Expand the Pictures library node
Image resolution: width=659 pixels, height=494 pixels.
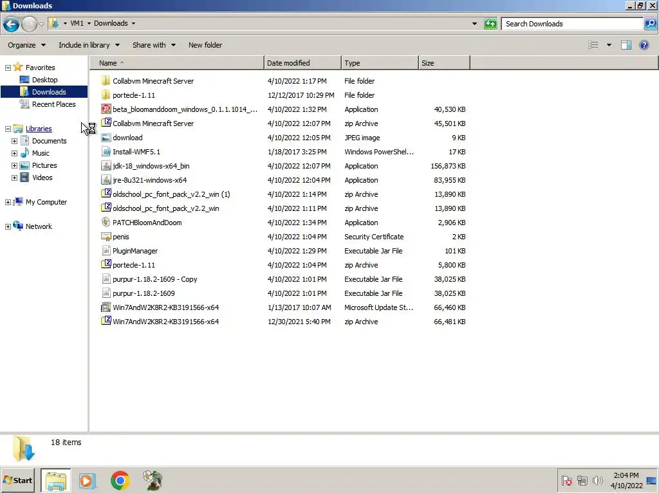(x=14, y=165)
